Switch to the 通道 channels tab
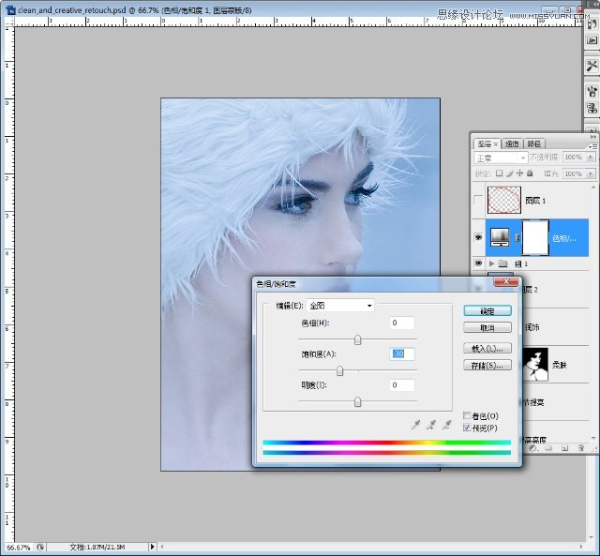Viewport: 600px width, 556px height. click(x=512, y=143)
